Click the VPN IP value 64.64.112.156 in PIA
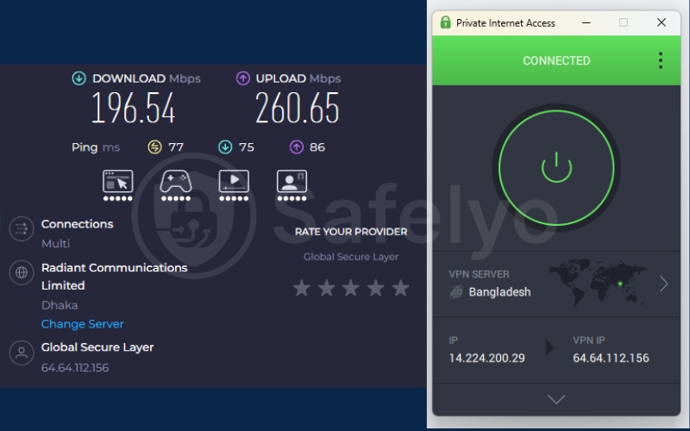This screenshot has width=690, height=431. [x=611, y=358]
